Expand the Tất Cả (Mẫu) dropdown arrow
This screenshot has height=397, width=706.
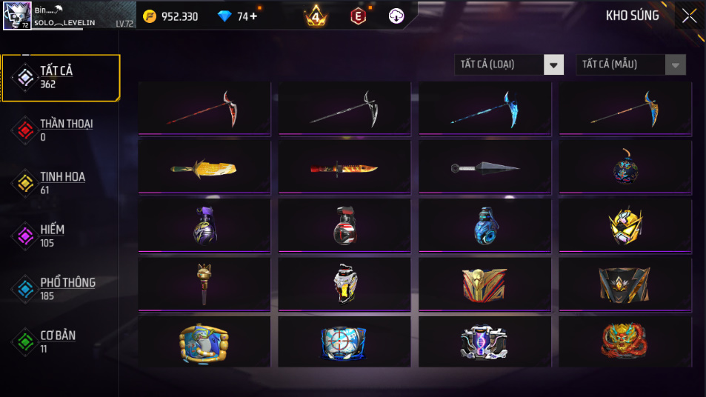click(x=676, y=65)
